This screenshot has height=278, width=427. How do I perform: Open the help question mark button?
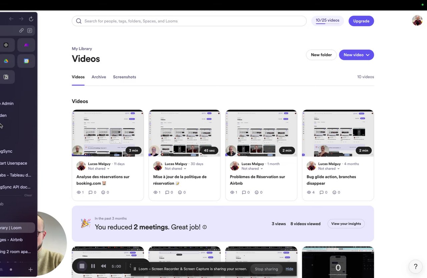coord(416,266)
